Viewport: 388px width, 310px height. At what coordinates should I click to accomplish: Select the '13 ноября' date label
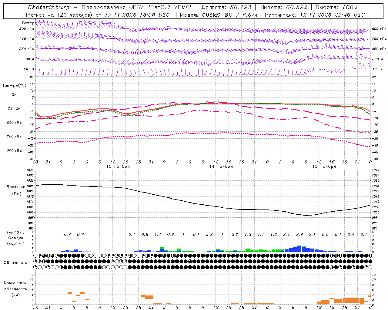pos(118,167)
